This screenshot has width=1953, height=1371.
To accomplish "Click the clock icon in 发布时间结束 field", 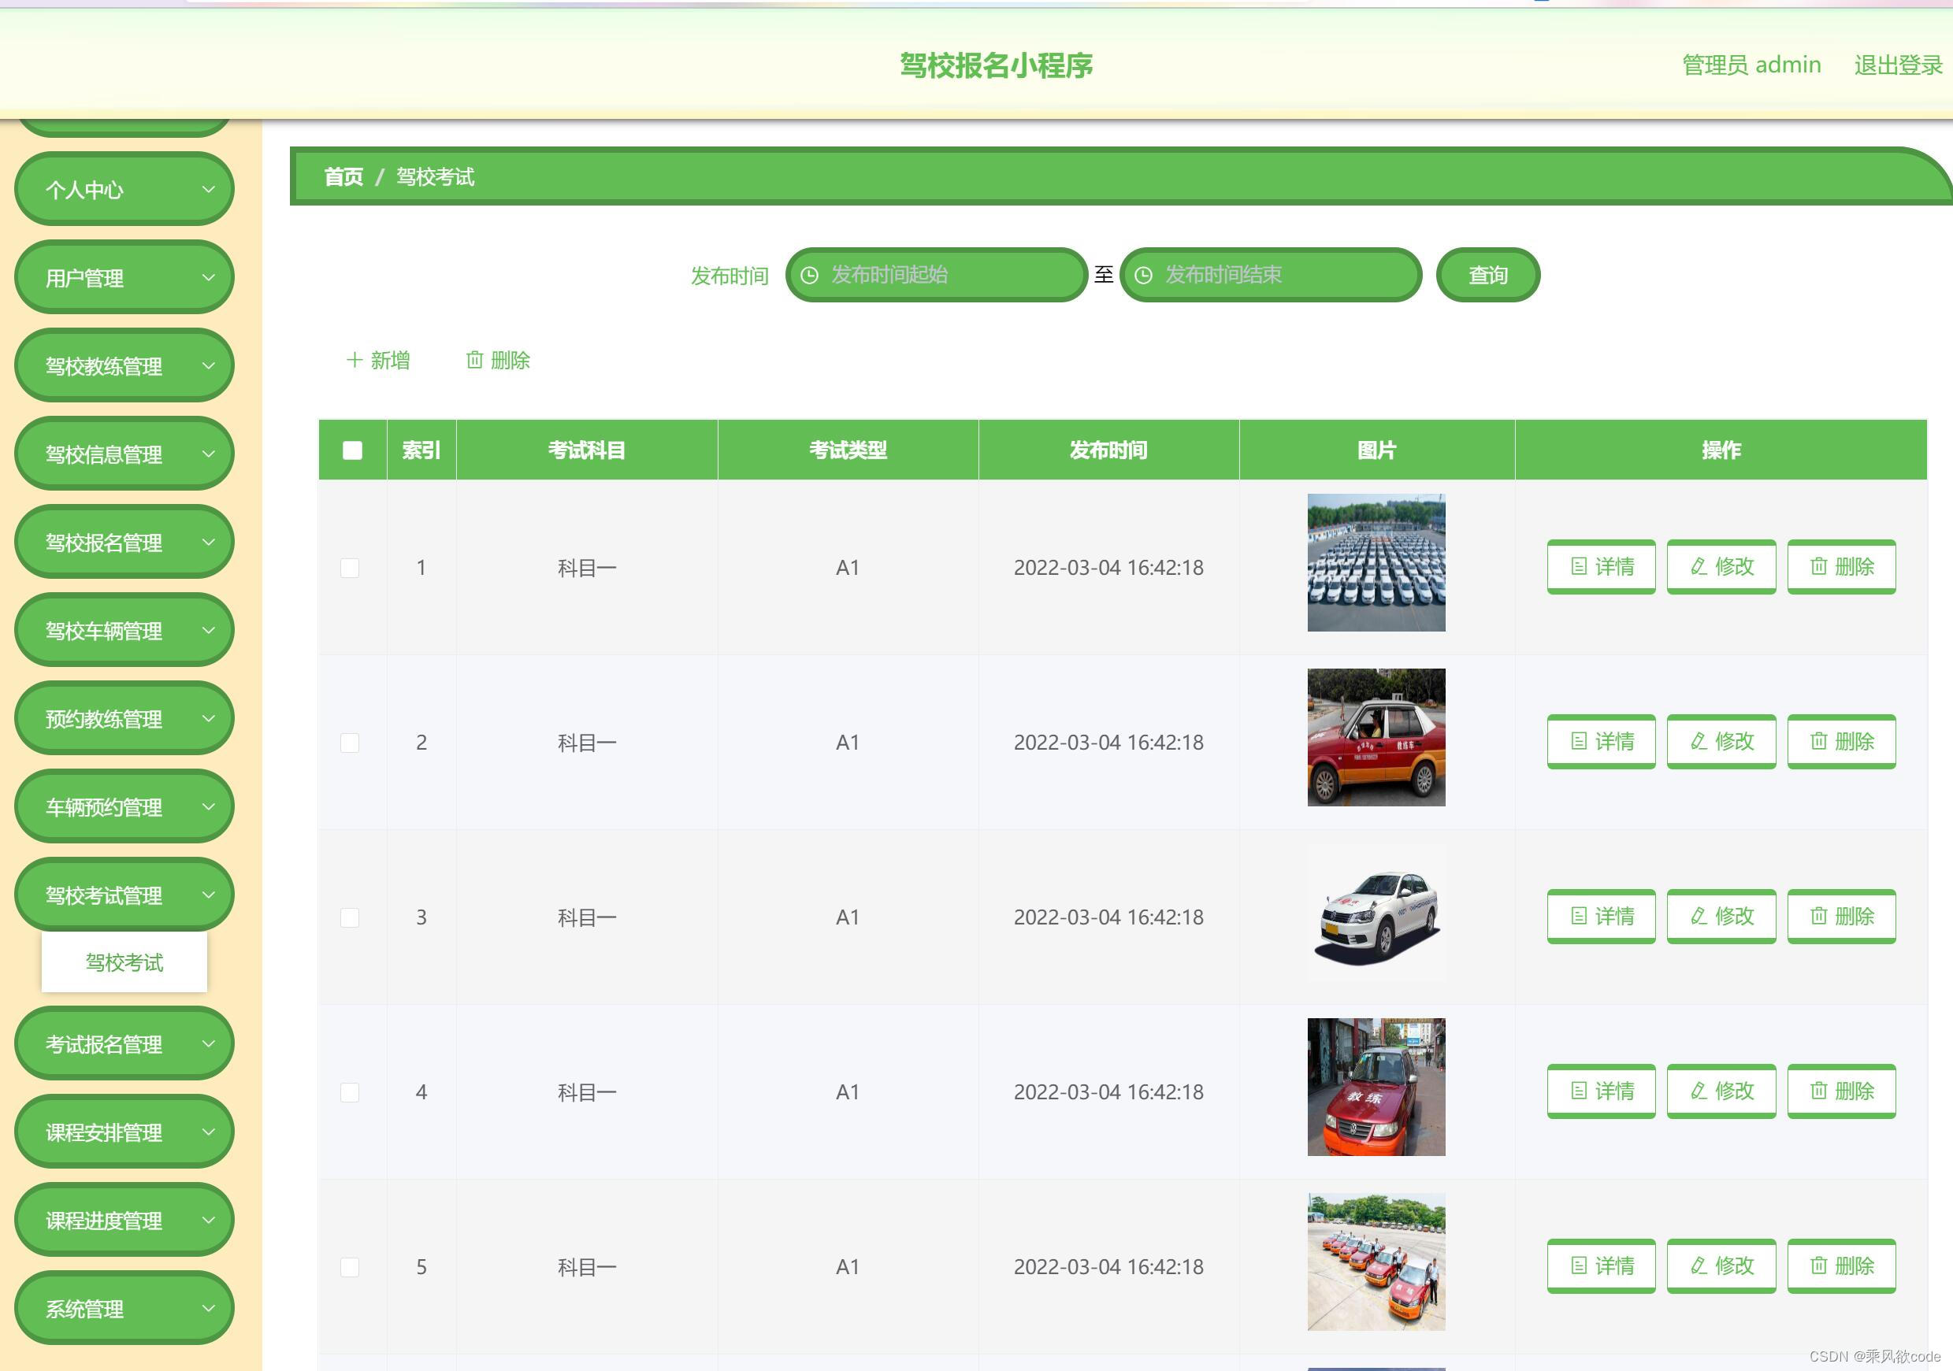I will point(1144,276).
